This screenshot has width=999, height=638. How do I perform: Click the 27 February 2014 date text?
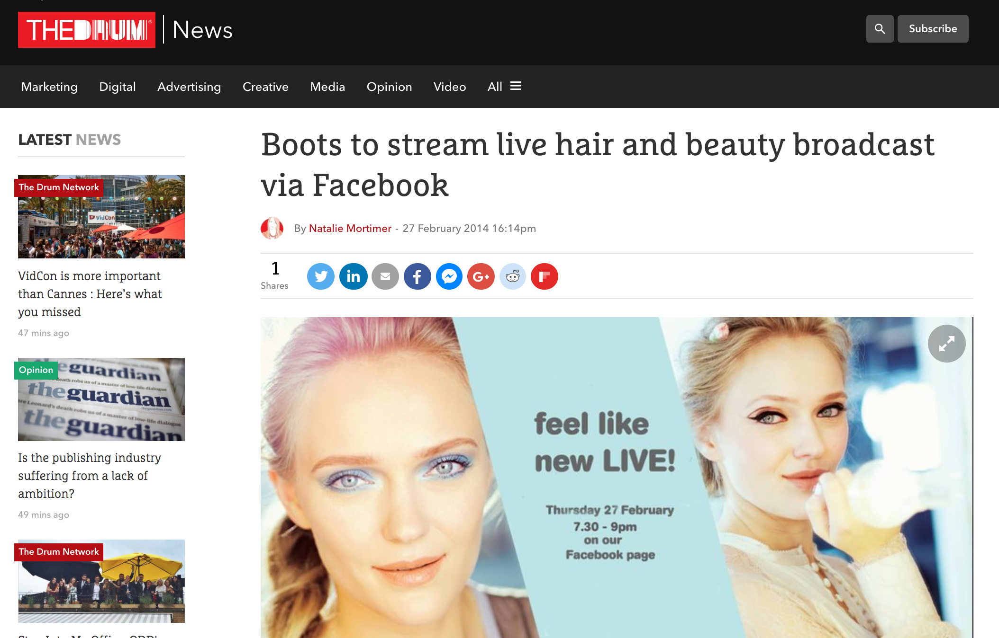(469, 229)
